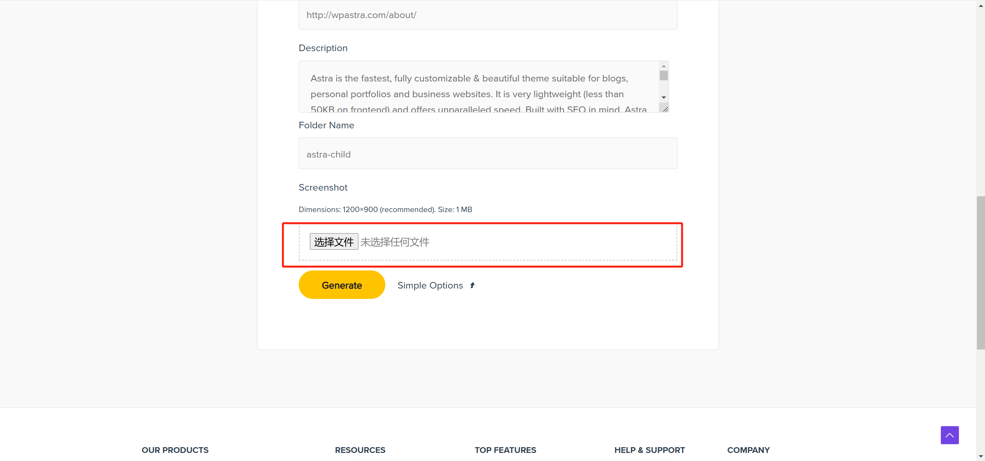Click the browser scrollbar's bottom arrow

pos(980,456)
